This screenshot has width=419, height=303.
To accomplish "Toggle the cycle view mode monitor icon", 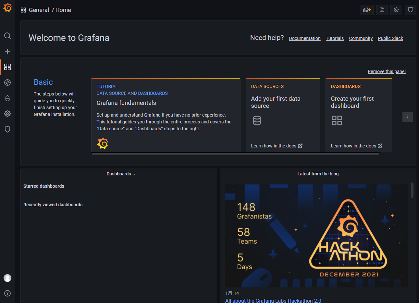I will pos(411,10).
